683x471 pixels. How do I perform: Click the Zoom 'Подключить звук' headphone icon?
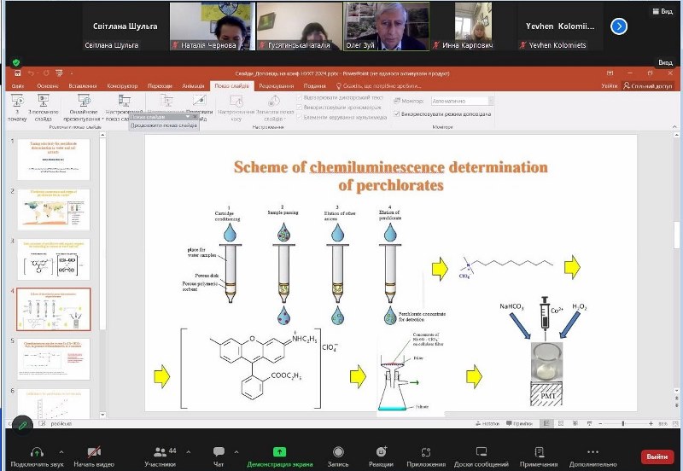pos(37,452)
